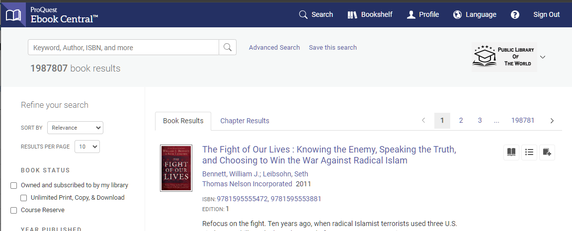Click the help question mark icon

[x=515, y=14]
